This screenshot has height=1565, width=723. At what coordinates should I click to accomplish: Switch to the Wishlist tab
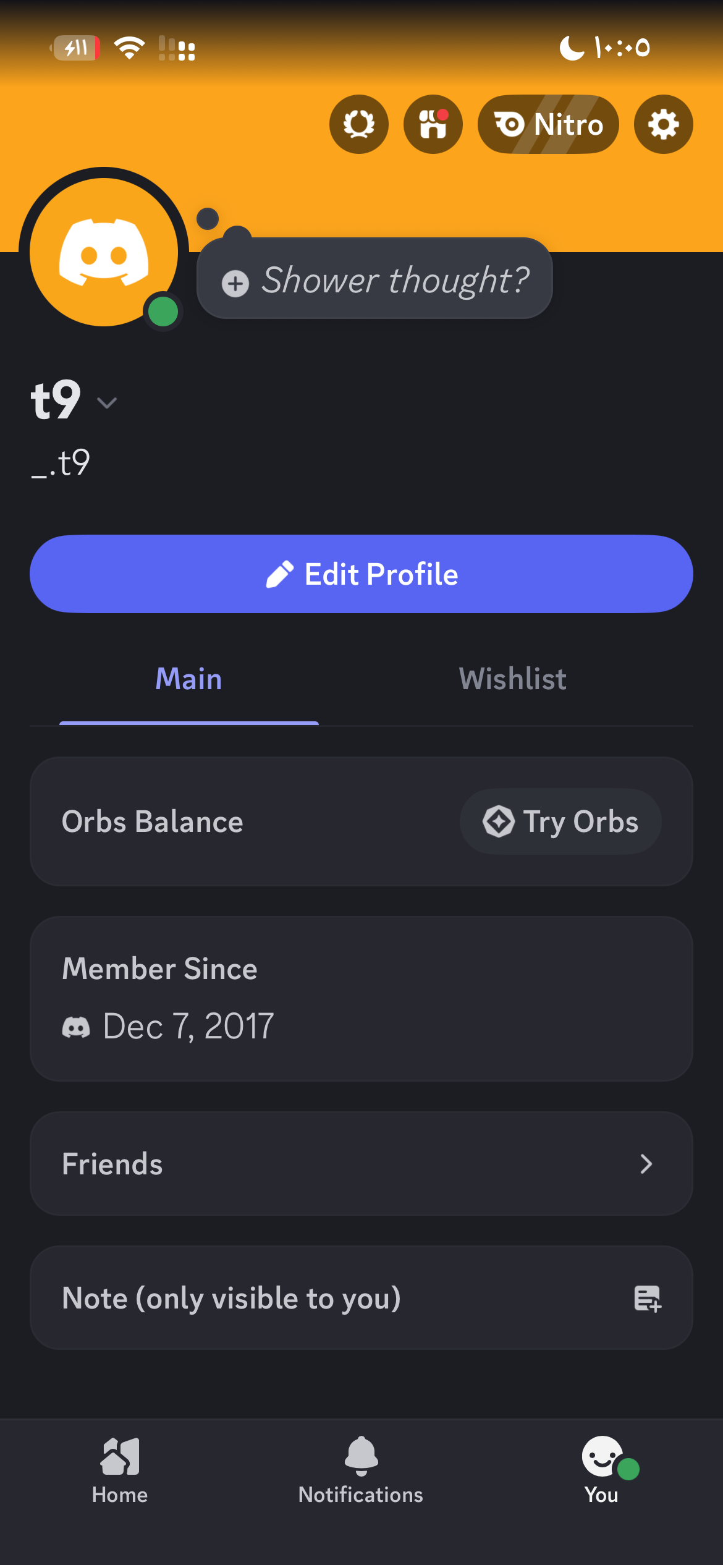[x=512, y=679]
